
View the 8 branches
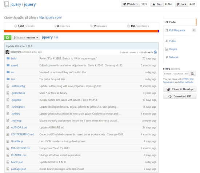tap(62, 26)
